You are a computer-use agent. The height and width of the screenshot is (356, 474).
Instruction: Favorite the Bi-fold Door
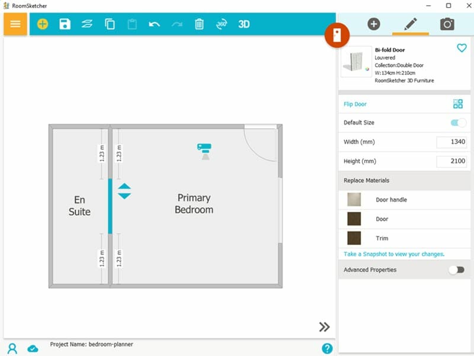[x=462, y=49]
